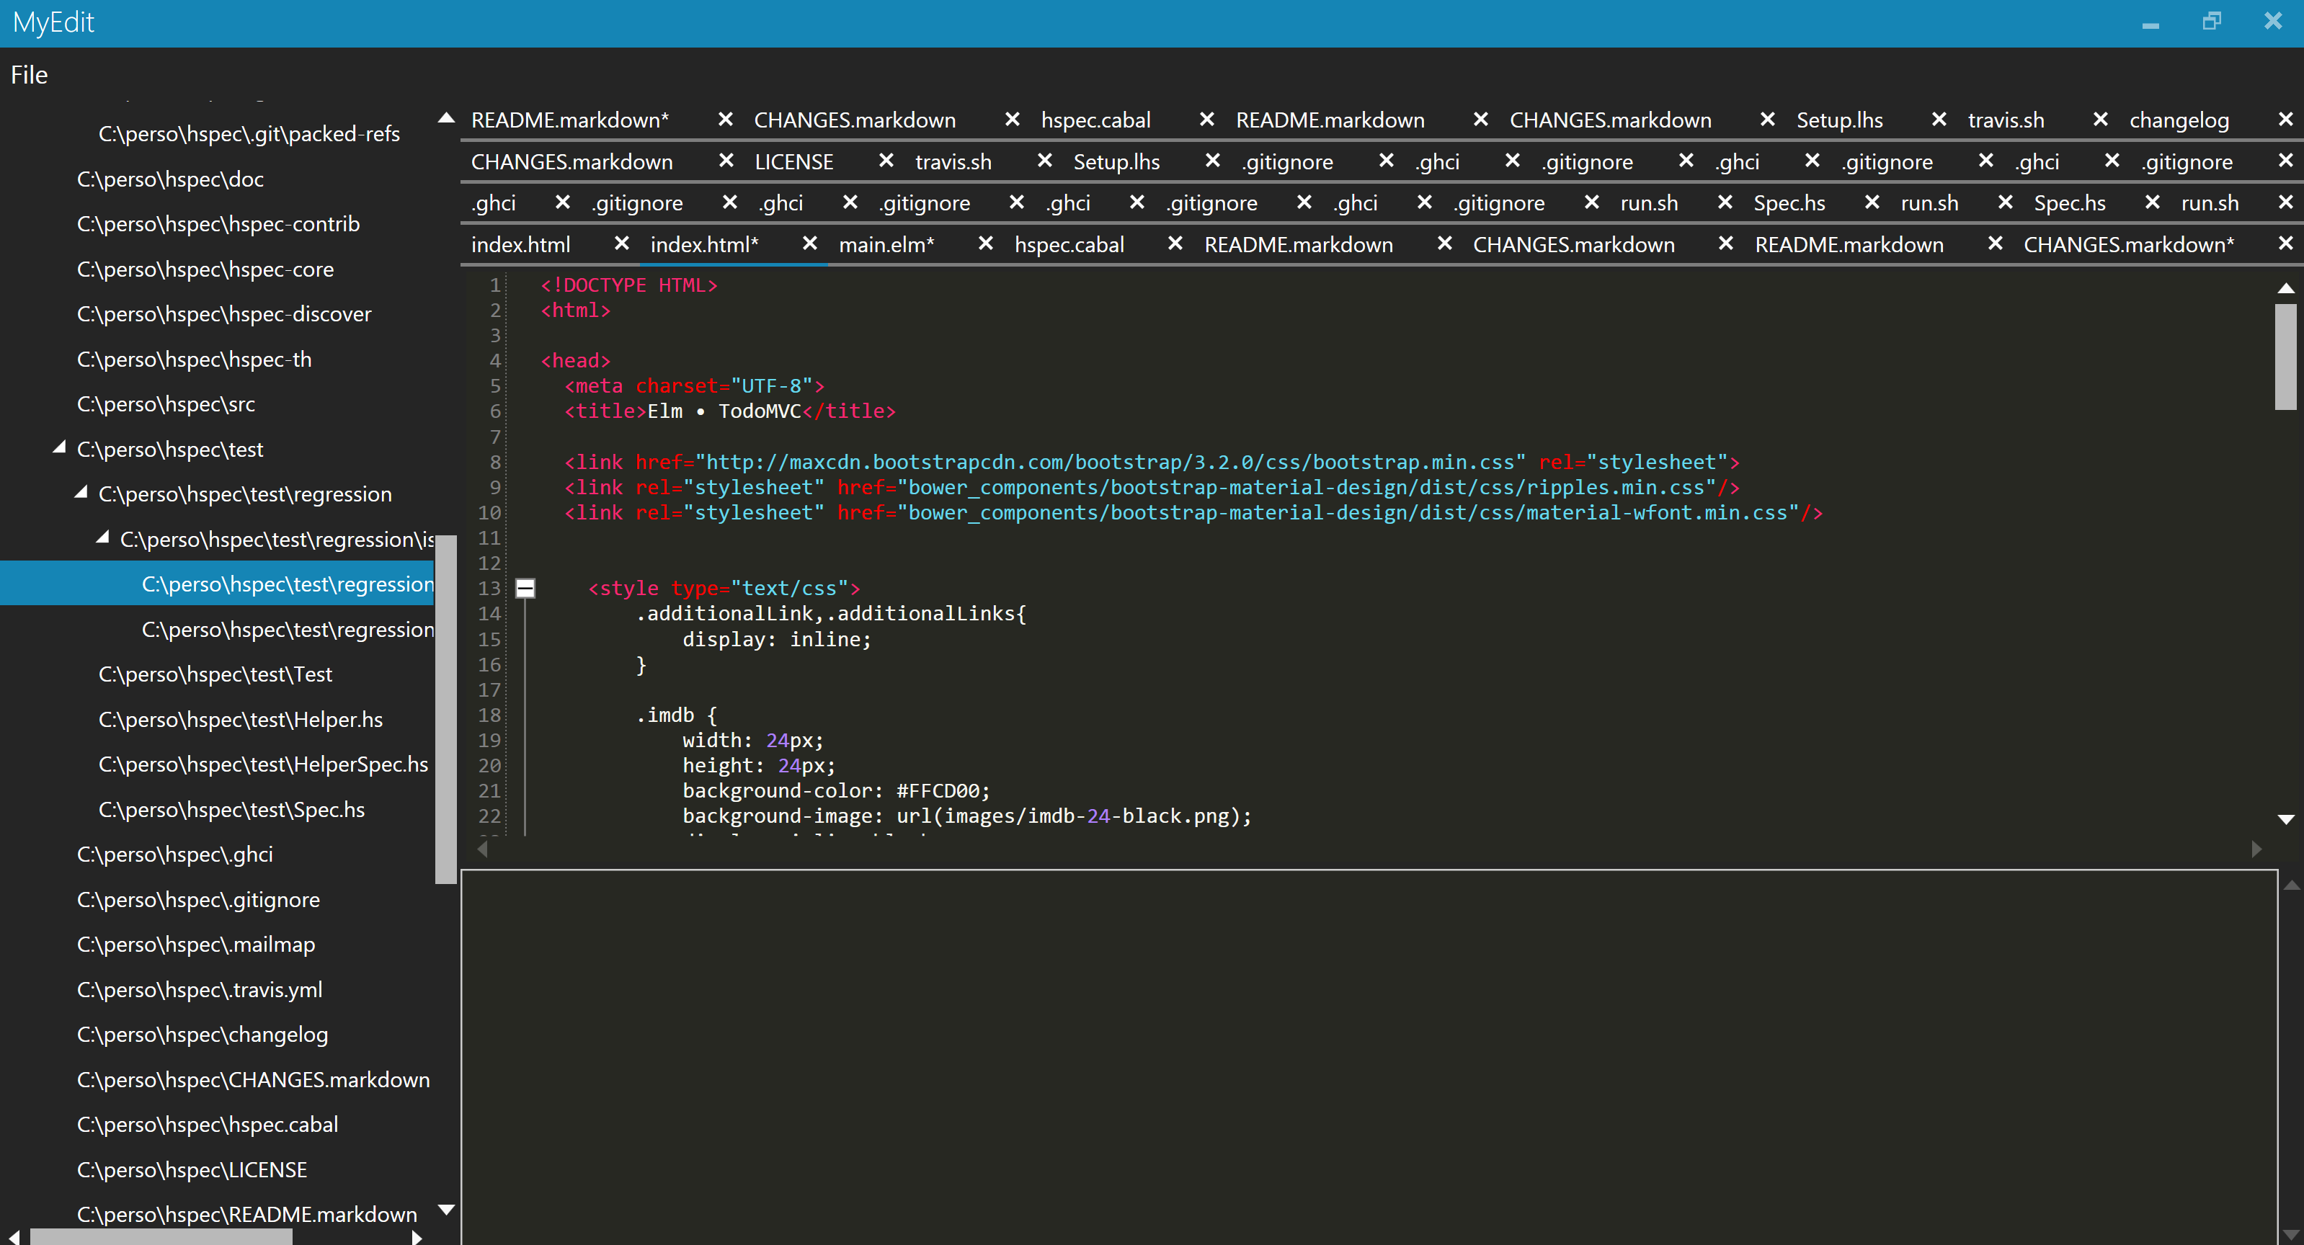
Task: Click the file tree scroll-up arrow
Action: click(x=446, y=118)
